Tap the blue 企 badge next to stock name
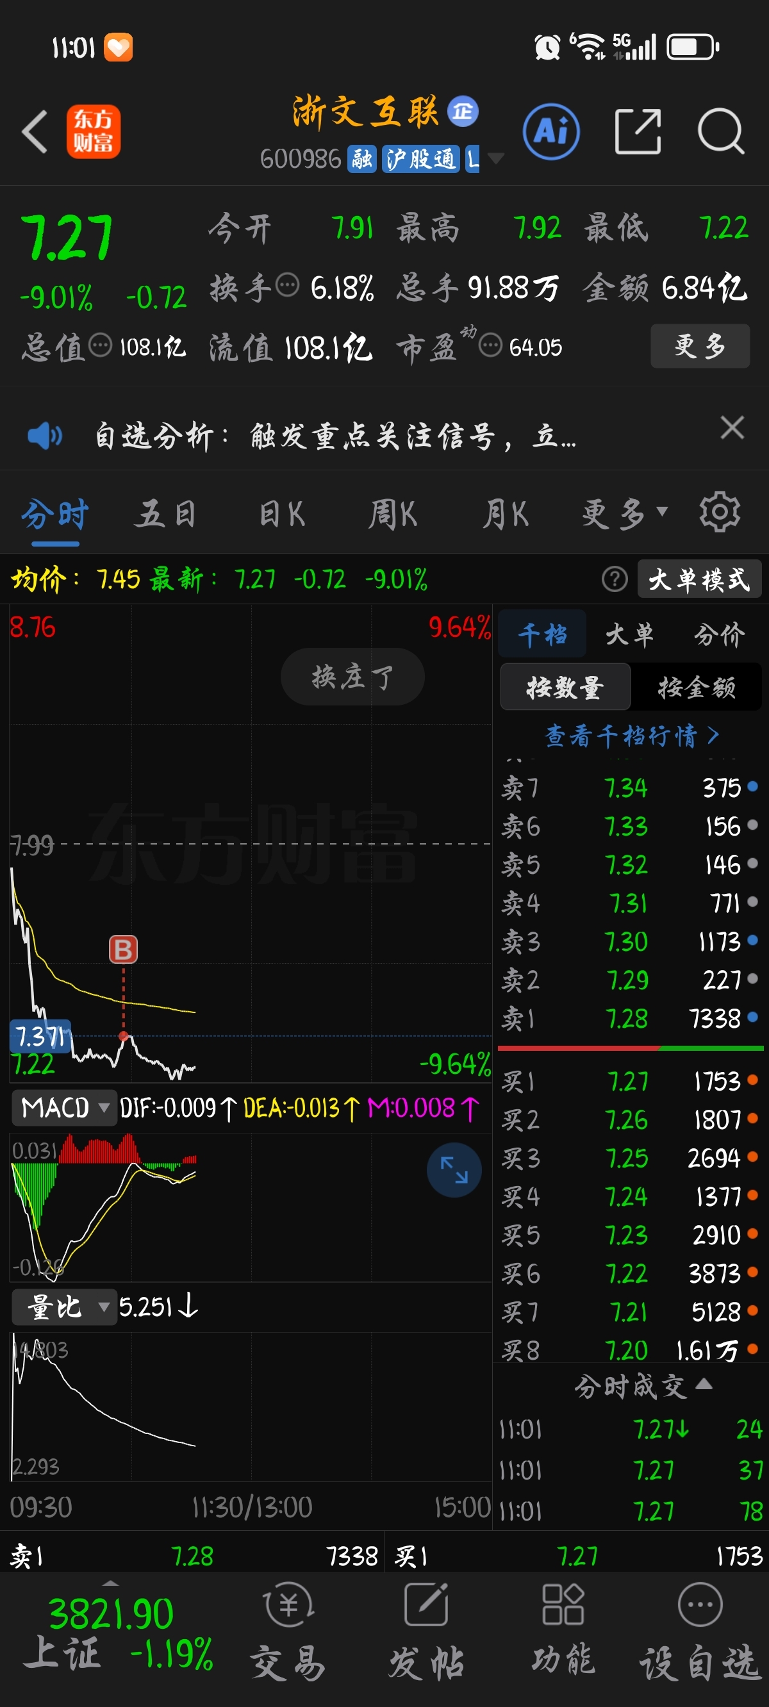Screen dimensions: 769x1707 (463, 111)
